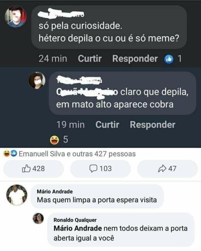Screen dimensions: 201x251
Task: Click Ronaldo Qualquer's small avatar
Action: point(39,218)
